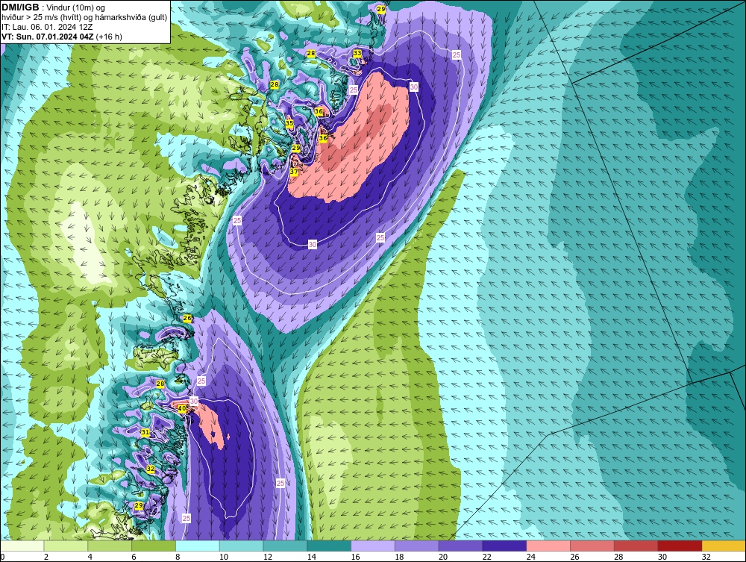Pick the 28–30 m/s red swatch
The height and width of the screenshot is (562, 746).
(x=636, y=546)
